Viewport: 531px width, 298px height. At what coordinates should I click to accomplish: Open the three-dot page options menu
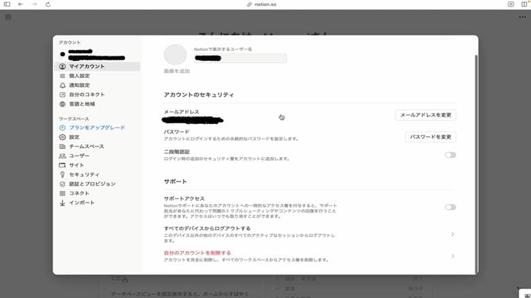coord(523,17)
